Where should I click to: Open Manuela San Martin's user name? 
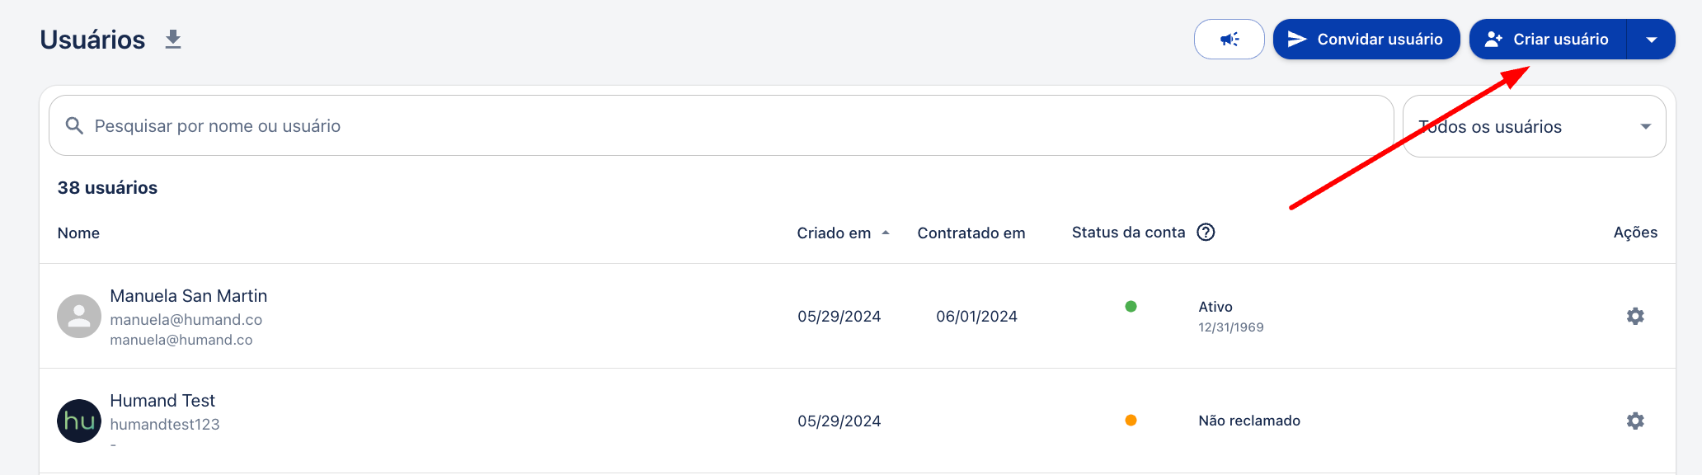coord(189,296)
